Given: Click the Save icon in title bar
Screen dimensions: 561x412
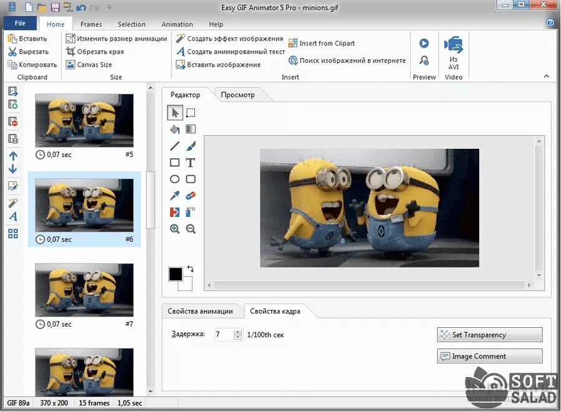Looking at the screenshot, I should (55, 7).
